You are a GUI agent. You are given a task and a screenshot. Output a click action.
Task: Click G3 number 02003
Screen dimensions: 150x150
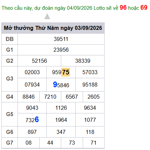[x=32, y=72]
